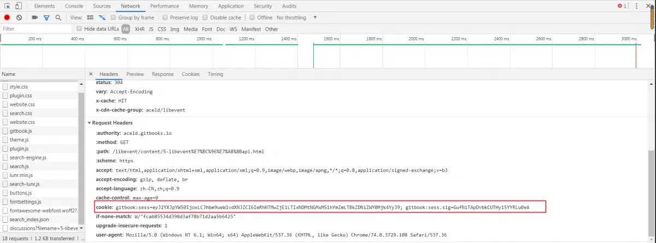
Task: Open the No throttling dropdown
Action: pyautogui.click(x=297, y=17)
